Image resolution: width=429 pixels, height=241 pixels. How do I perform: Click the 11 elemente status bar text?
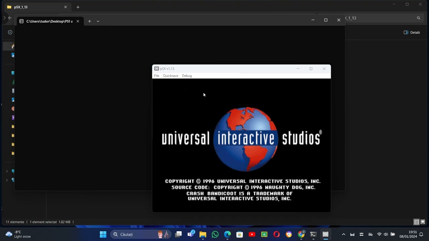tap(15, 222)
